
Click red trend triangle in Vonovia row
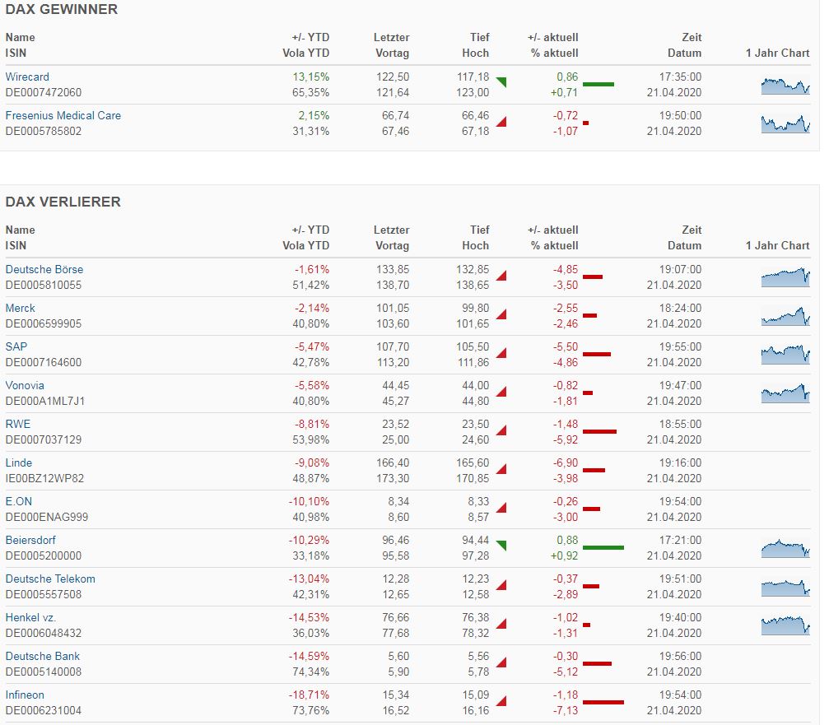pos(502,392)
